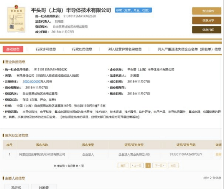Click the 序号 column header
This screenshot has width=224, height=189.
point(10,145)
